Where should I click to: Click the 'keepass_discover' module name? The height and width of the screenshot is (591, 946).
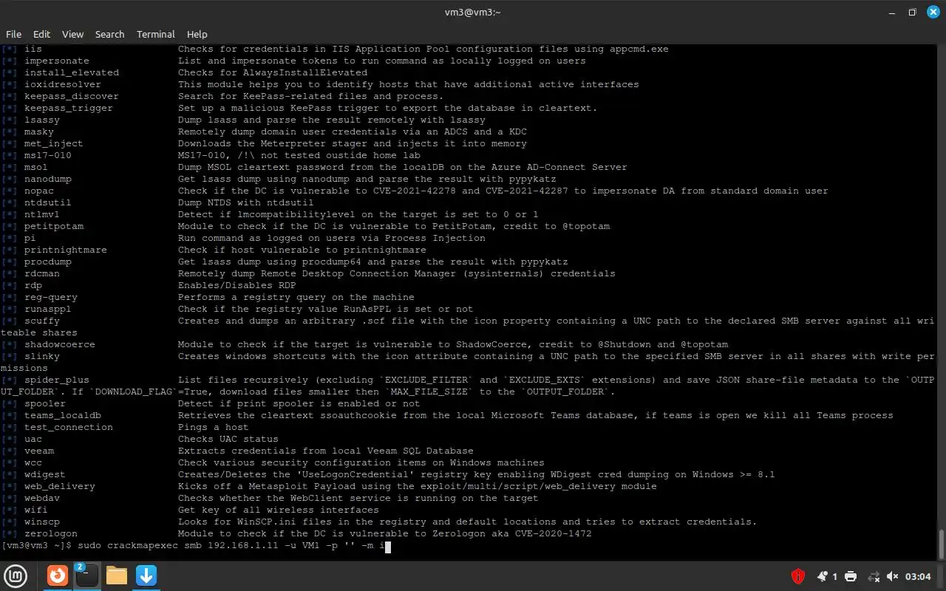coord(72,96)
